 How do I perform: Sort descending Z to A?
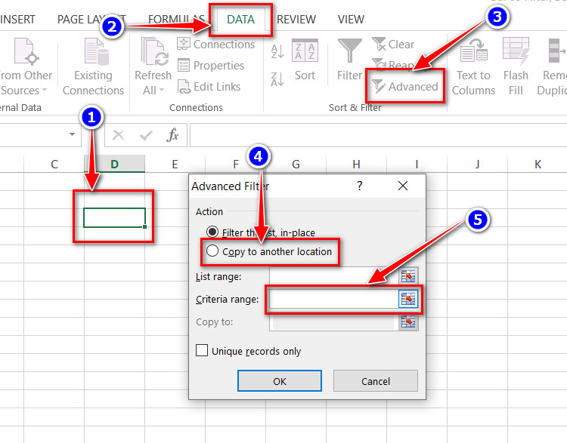277,79
